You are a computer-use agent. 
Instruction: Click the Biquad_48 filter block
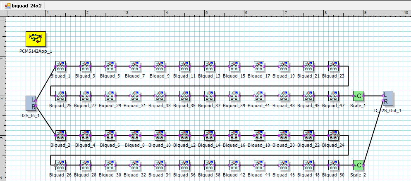click(308, 165)
